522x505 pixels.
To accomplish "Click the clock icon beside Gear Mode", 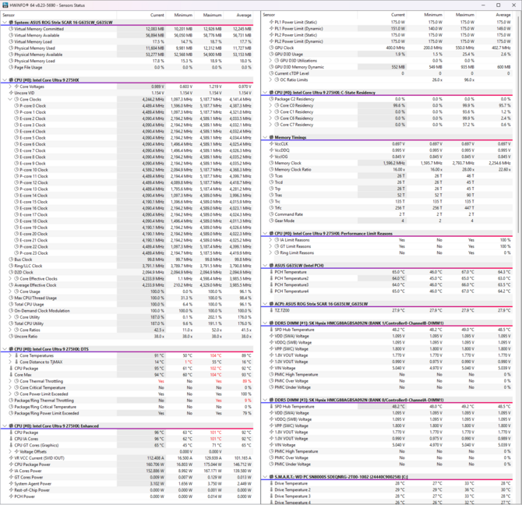I will pyautogui.click(x=271, y=221).
